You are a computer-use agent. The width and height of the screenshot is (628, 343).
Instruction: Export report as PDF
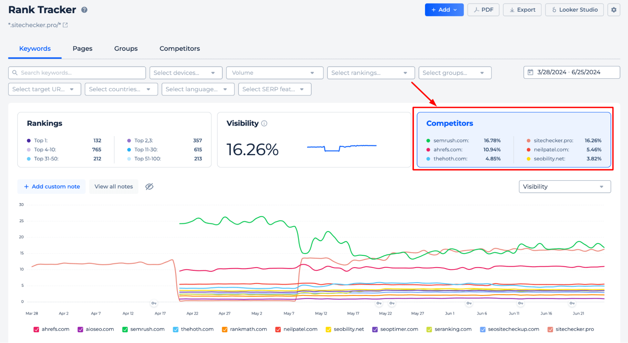click(483, 10)
